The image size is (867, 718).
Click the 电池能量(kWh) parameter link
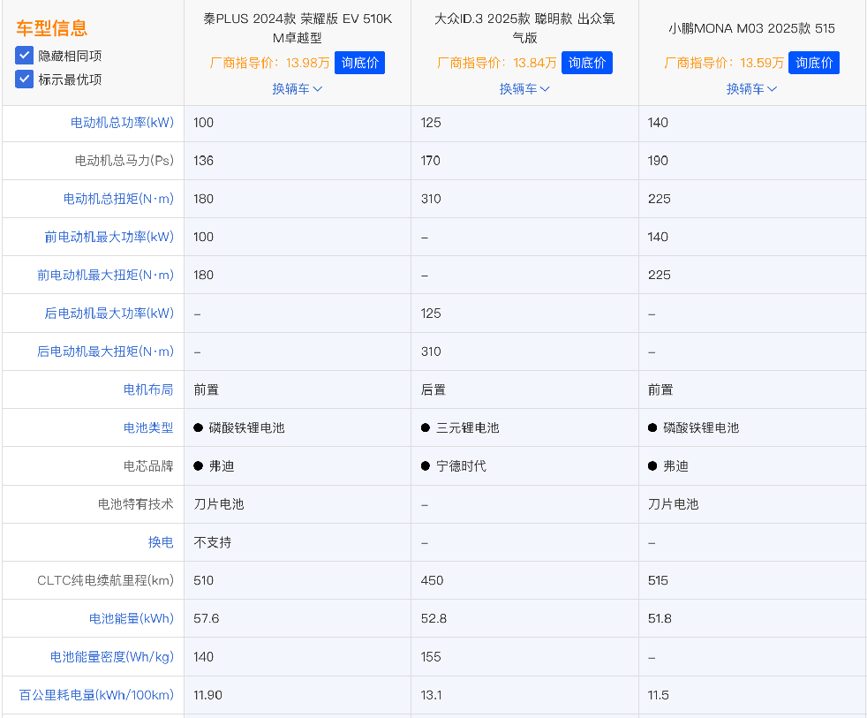(x=131, y=618)
